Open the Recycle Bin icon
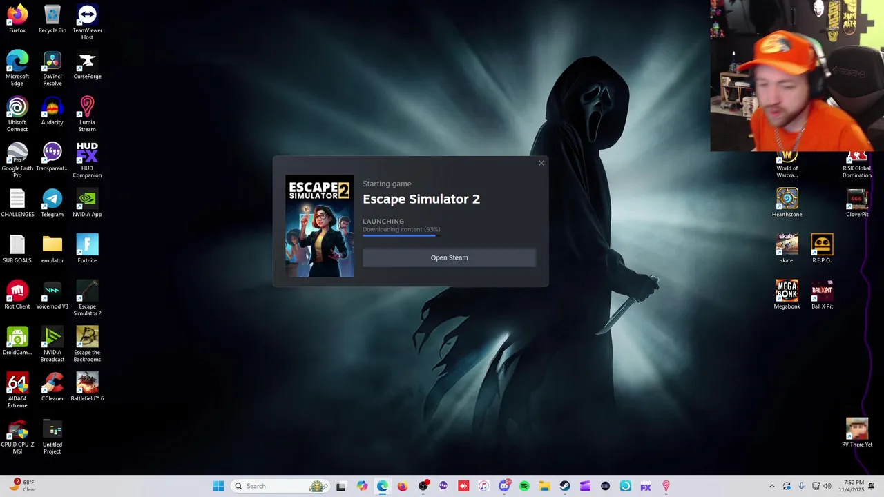Viewport: 884px width, 497px height. 52,19
